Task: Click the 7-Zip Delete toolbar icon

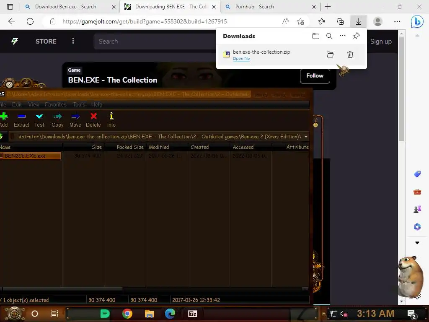Action: [x=93, y=117]
